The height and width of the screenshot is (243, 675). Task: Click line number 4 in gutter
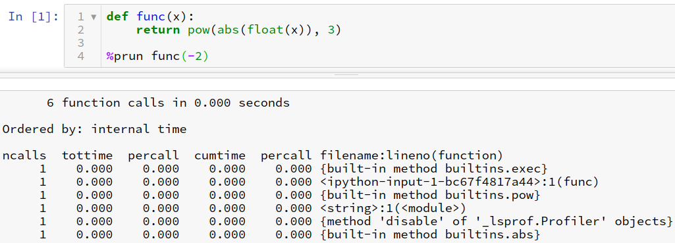(81, 56)
